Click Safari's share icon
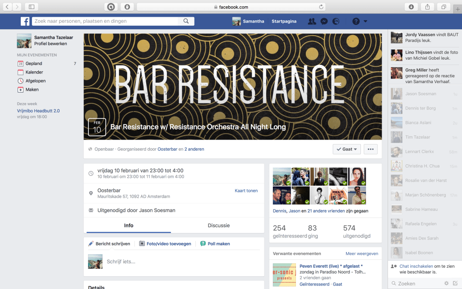Viewport: 462px width, 289px height. point(427,7)
